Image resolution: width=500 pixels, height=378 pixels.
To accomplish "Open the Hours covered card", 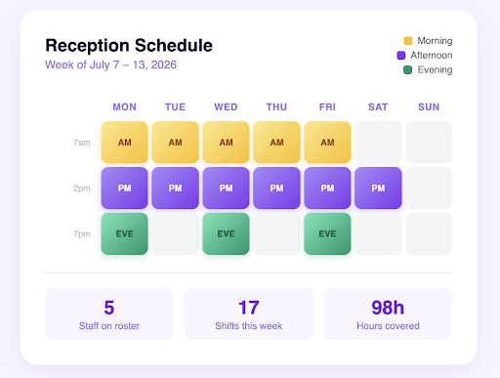I will click(388, 314).
